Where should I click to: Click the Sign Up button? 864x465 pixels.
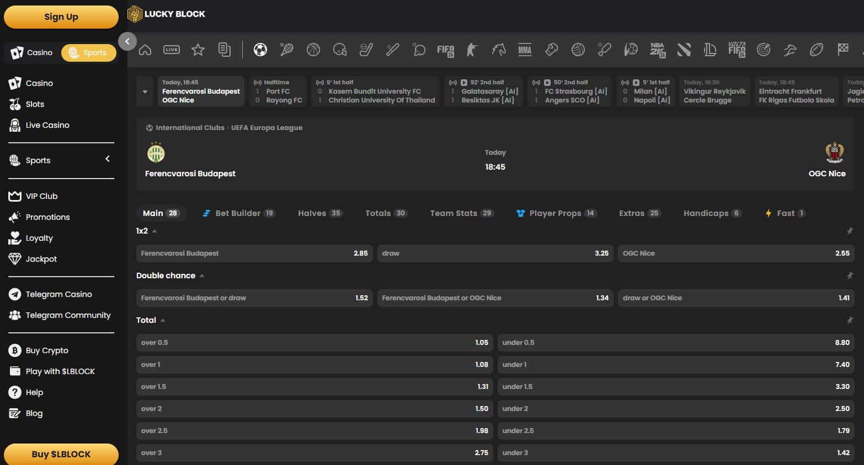[x=61, y=17]
